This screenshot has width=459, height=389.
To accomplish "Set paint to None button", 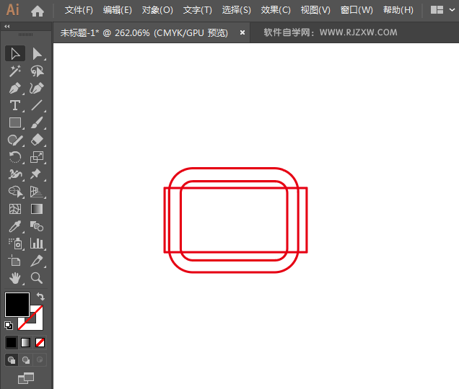I will 40,342.
